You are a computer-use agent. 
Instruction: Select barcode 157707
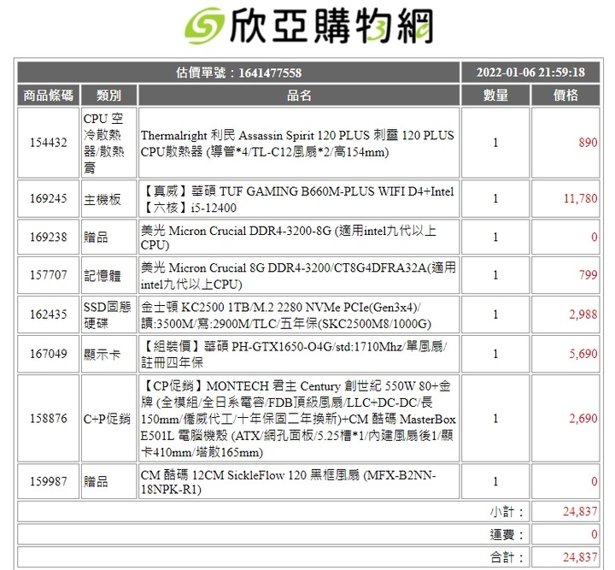pos(48,275)
